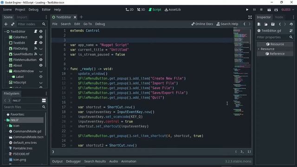Open Online Docs
Image resolution: width=297 pixels, height=167 pixels.
(202, 24)
